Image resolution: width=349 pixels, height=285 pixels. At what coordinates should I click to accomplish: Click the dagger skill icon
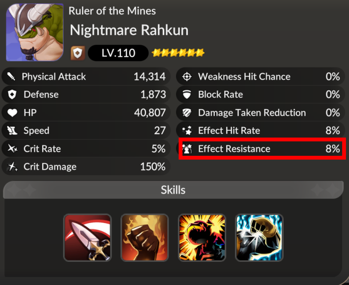87,238
